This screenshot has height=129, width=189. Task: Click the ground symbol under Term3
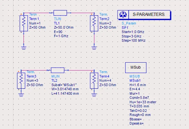click(21, 95)
